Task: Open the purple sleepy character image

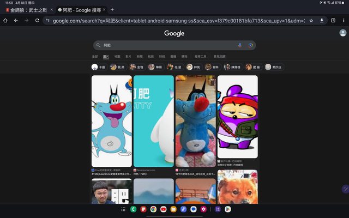Action: pyautogui.click(x=238, y=117)
